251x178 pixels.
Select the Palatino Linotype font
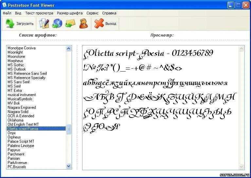(36, 146)
